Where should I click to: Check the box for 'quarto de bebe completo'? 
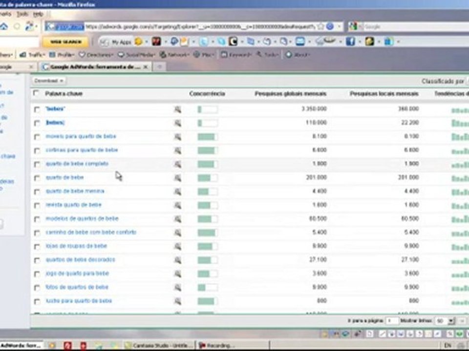[x=37, y=164]
